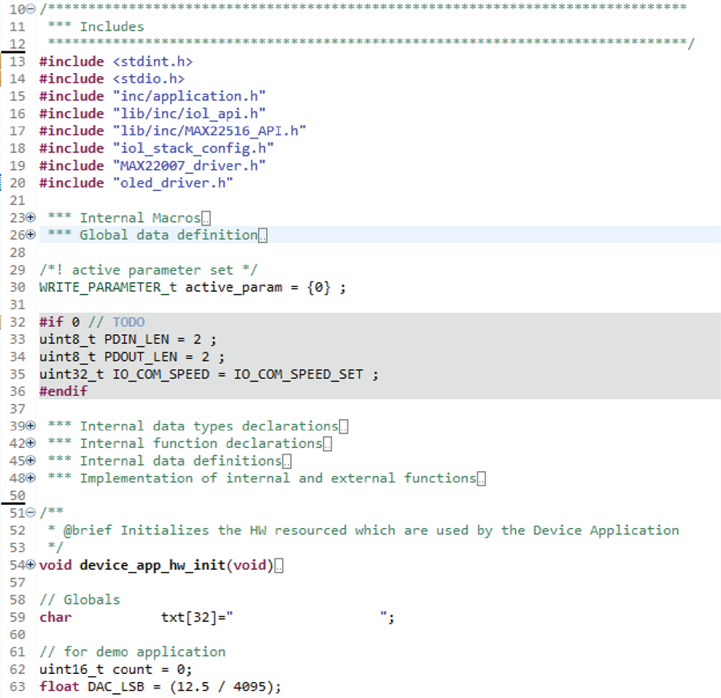Click line number 63 in the gutter
This screenshot has height=698, width=721.
coord(18,687)
